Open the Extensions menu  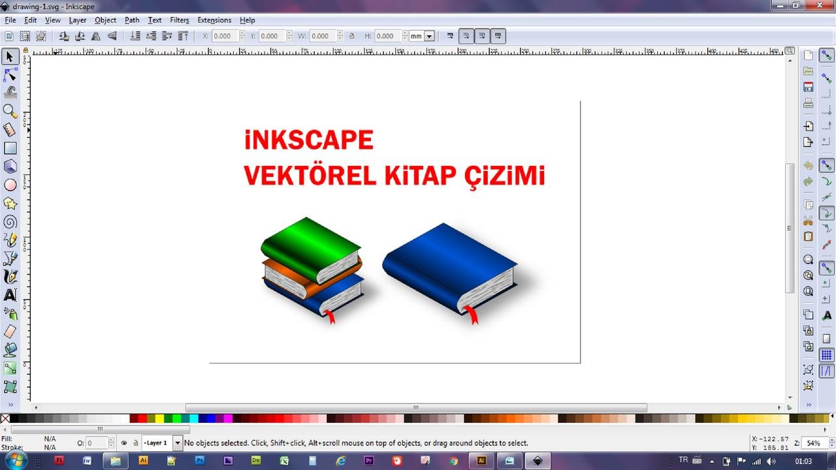click(214, 20)
